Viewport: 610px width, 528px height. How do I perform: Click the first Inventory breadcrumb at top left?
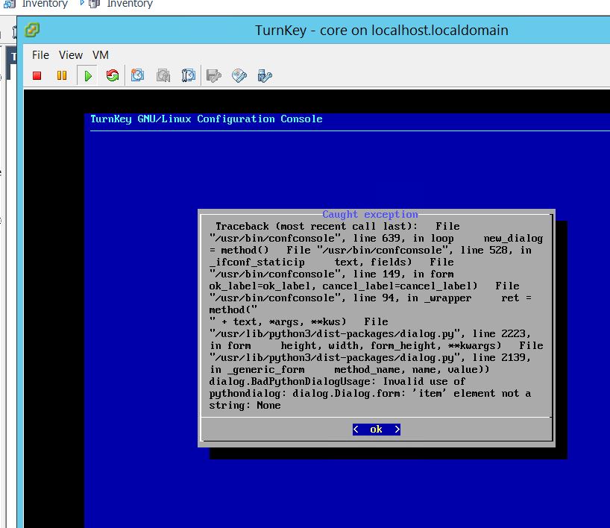[44, 4]
